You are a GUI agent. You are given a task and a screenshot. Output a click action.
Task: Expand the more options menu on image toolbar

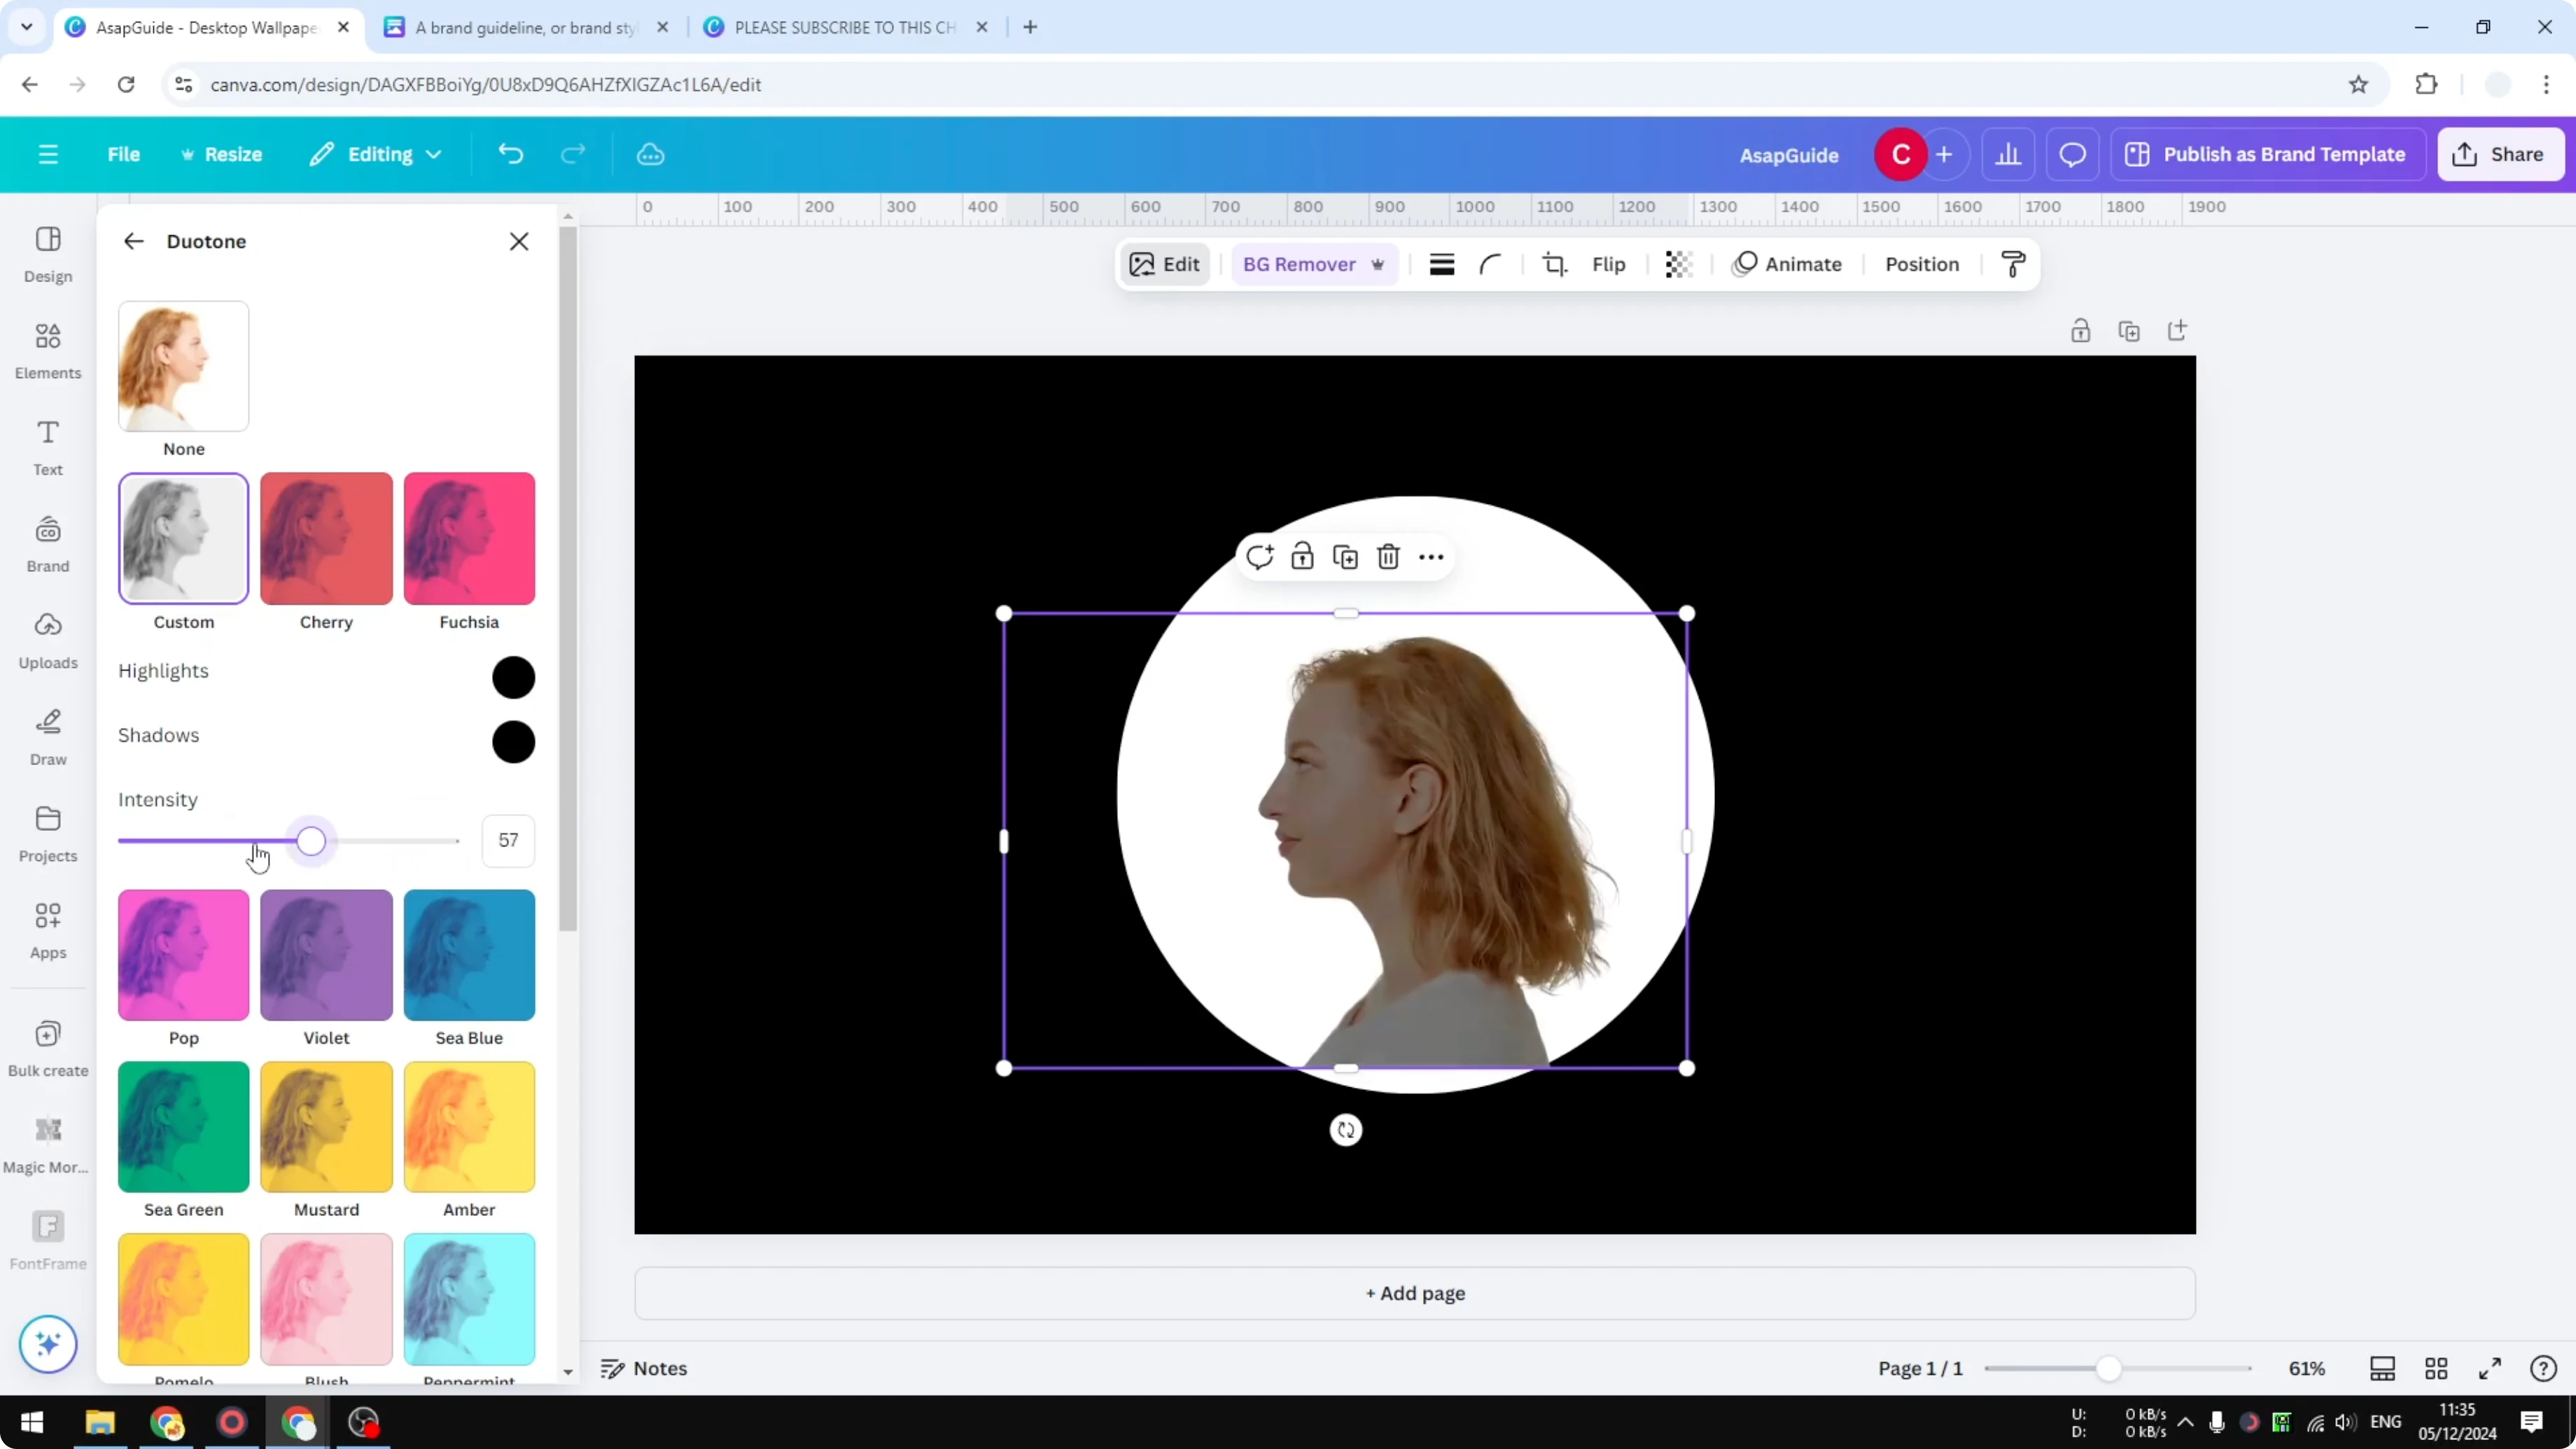[1430, 556]
